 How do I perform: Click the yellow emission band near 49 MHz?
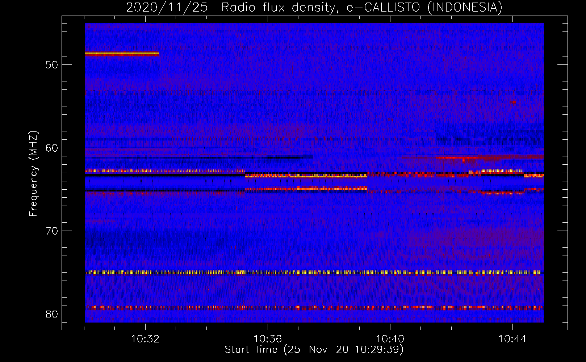click(122, 54)
